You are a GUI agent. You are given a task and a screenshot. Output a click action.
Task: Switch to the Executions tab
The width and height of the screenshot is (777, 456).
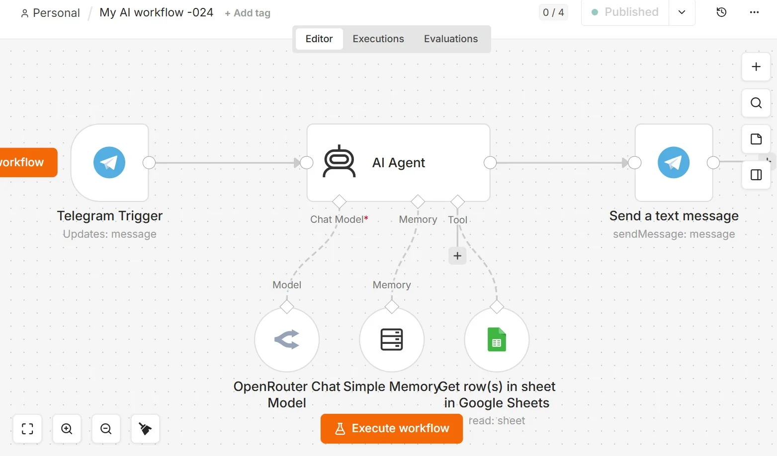click(x=378, y=39)
